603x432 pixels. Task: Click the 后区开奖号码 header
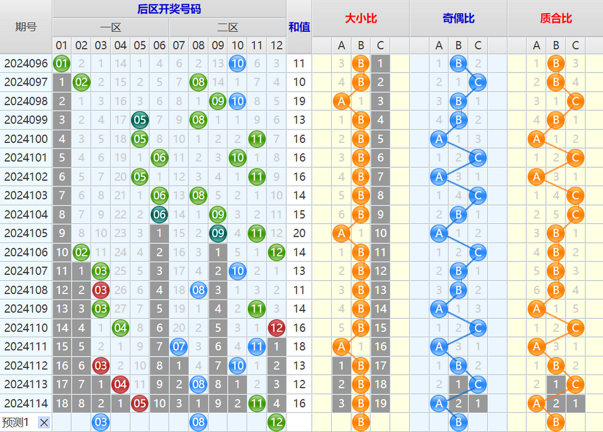[169, 9]
